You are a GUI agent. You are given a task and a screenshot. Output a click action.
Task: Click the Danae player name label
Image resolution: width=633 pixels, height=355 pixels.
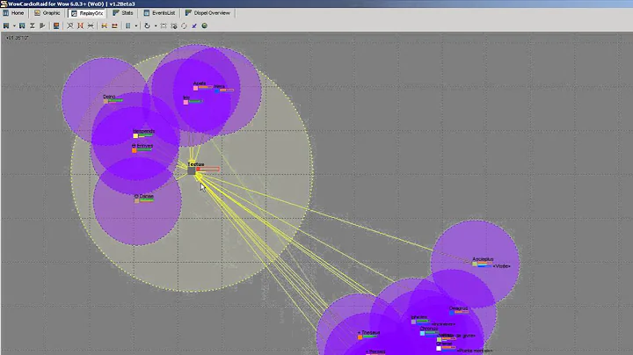[146, 196]
